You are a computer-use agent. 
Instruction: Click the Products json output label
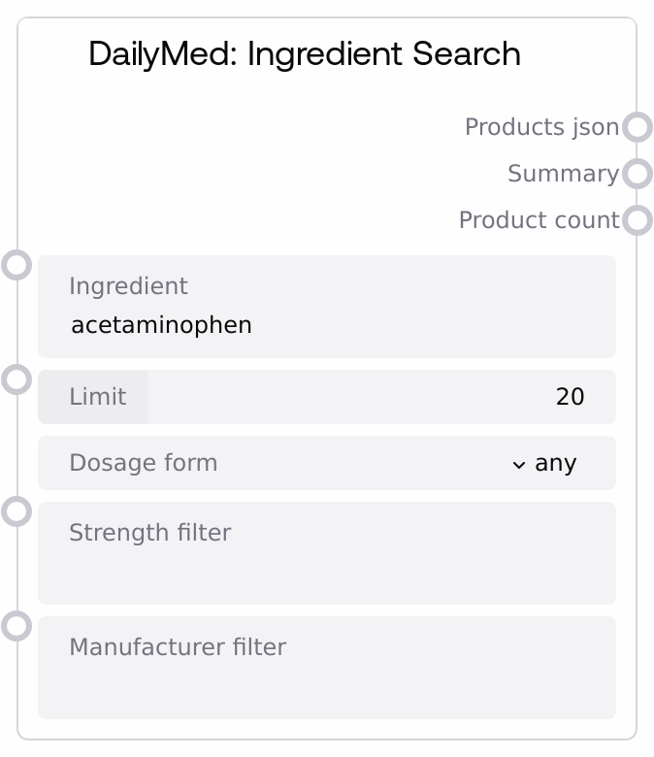click(x=541, y=127)
